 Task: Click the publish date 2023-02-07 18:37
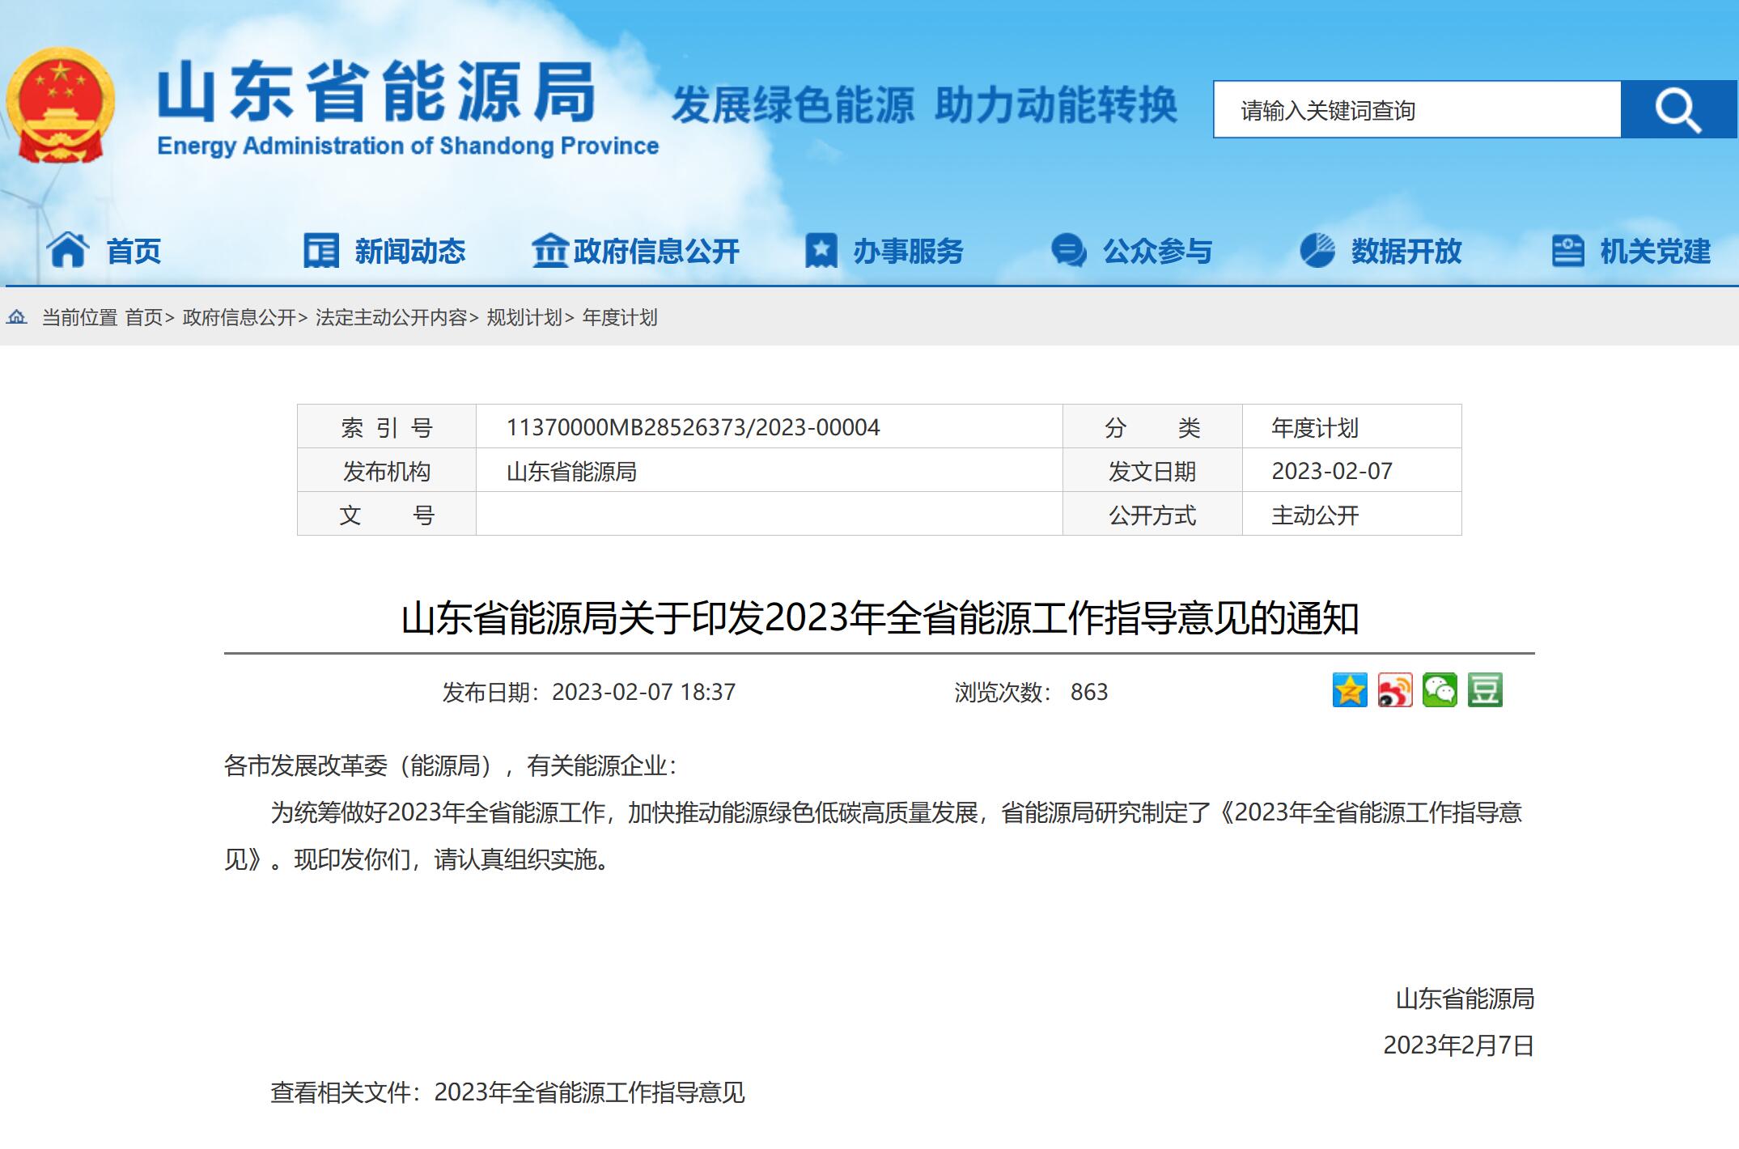(644, 692)
